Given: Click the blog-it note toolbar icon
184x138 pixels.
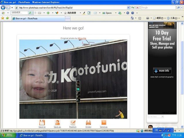Looking at the screenshot, I should (x=89, y=13).
